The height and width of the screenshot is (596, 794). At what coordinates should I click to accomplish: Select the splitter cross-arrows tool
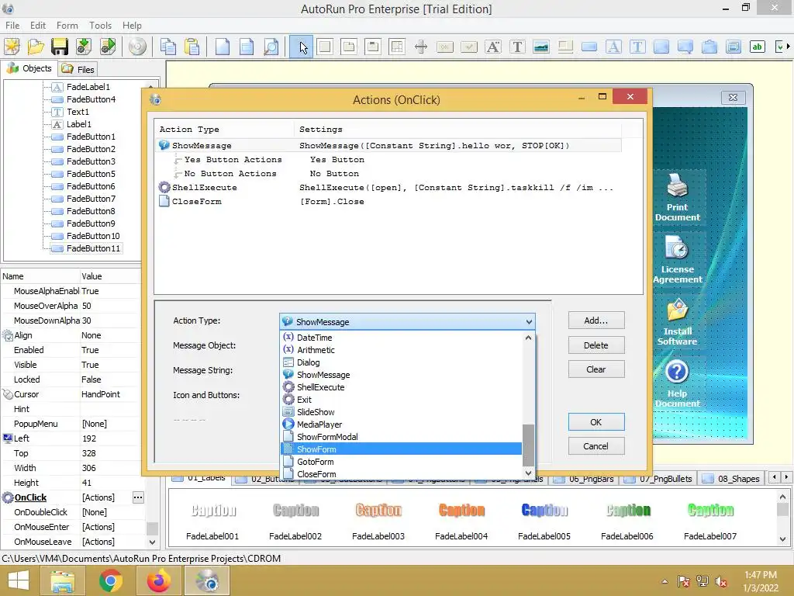(x=421, y=47)
